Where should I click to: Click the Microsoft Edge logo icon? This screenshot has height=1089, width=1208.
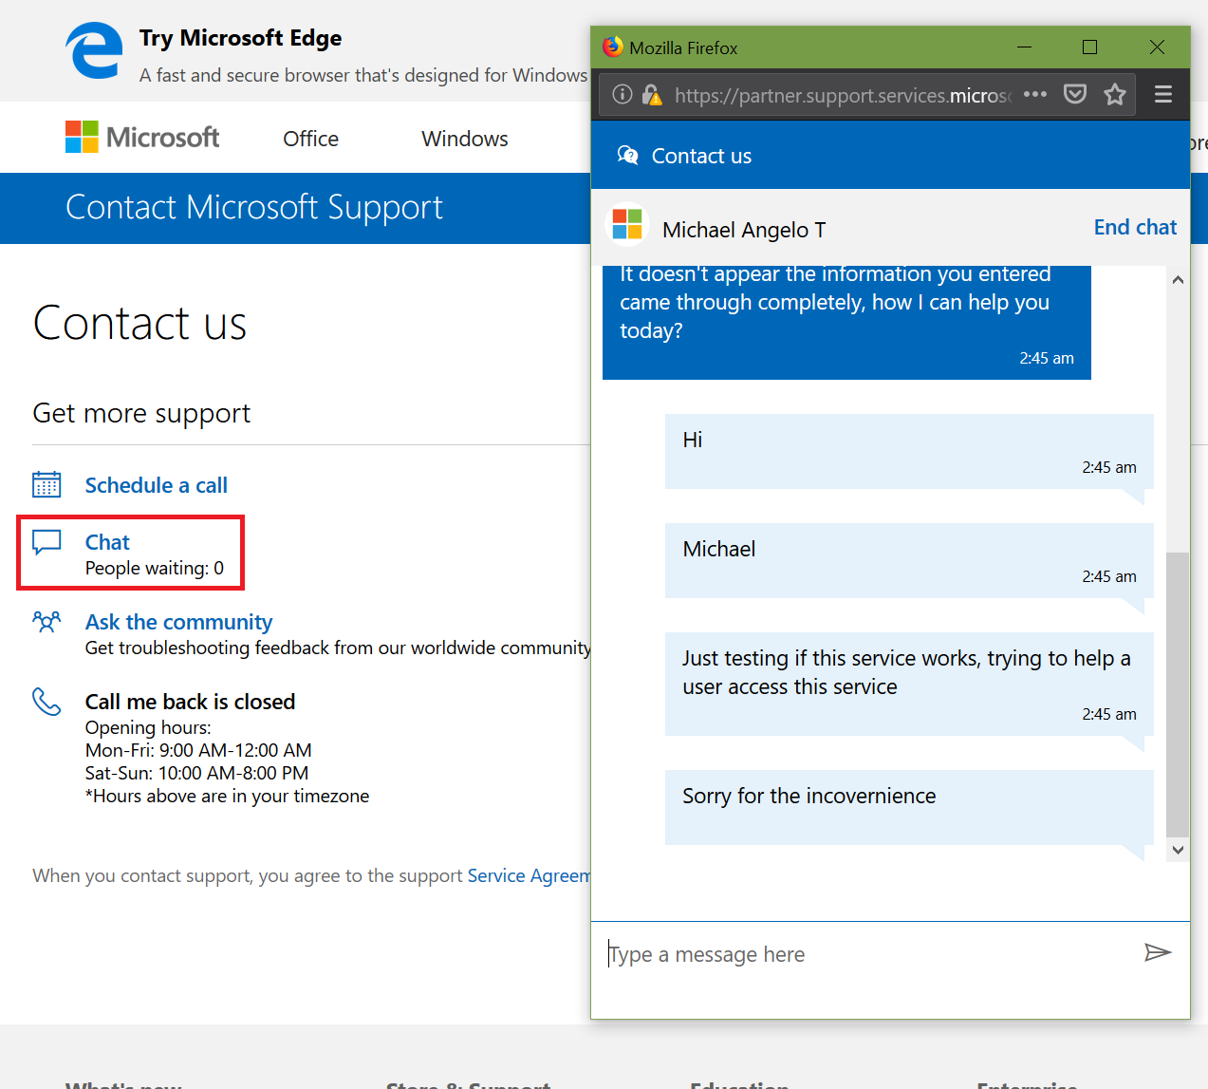click(x=94, y=51)
